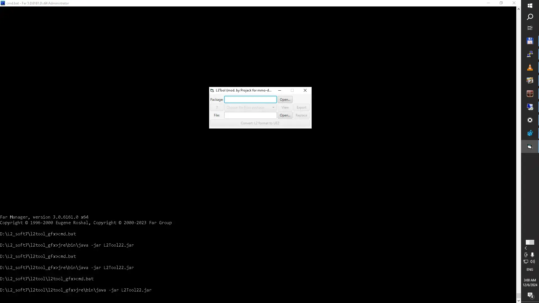The image size is (539, 303).
Task: Focus the Package input field
Action: [x=250, y=100]
